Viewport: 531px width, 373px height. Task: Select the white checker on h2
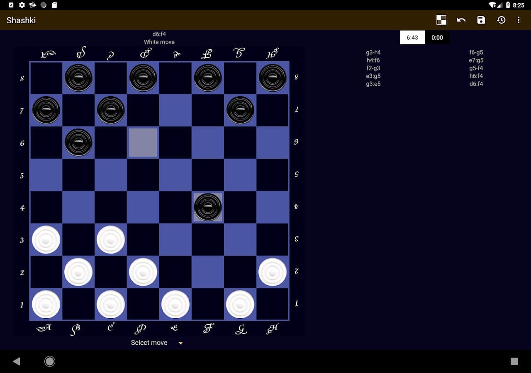[x=273, y=272]
